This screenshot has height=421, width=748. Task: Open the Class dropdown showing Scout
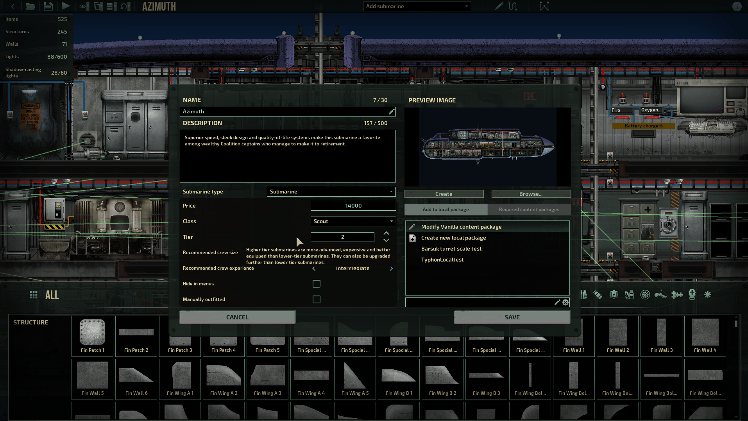(353, 221)
